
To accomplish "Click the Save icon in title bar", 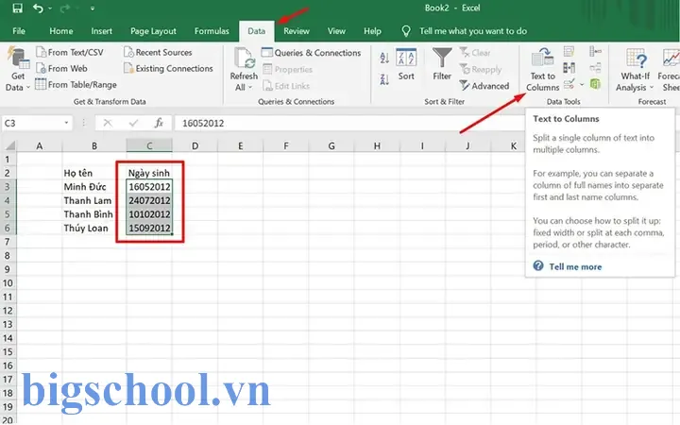I will (17, 8).
